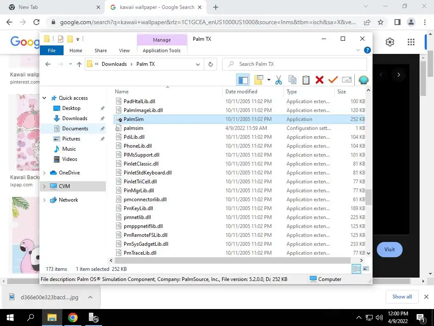Click the blue Help question mark
The height and width of the screenshot is (326, 434).
point(367,50)
